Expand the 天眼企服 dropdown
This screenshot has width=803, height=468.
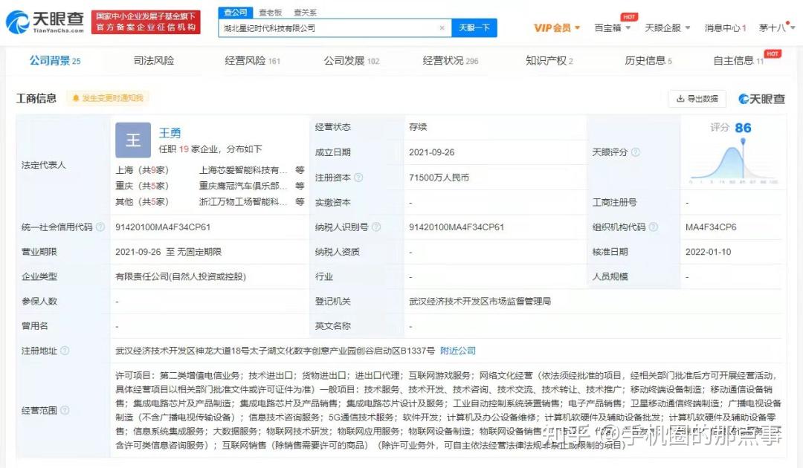[667, 27]
